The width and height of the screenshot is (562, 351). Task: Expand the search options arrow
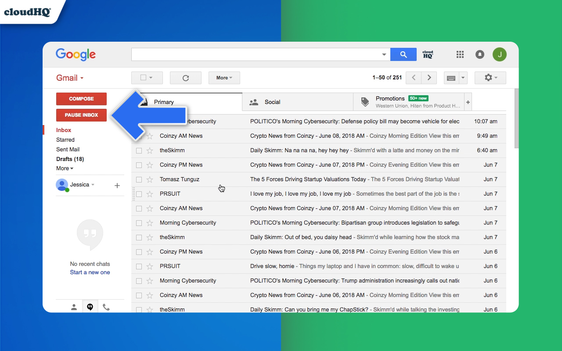(x=384, y=54)
